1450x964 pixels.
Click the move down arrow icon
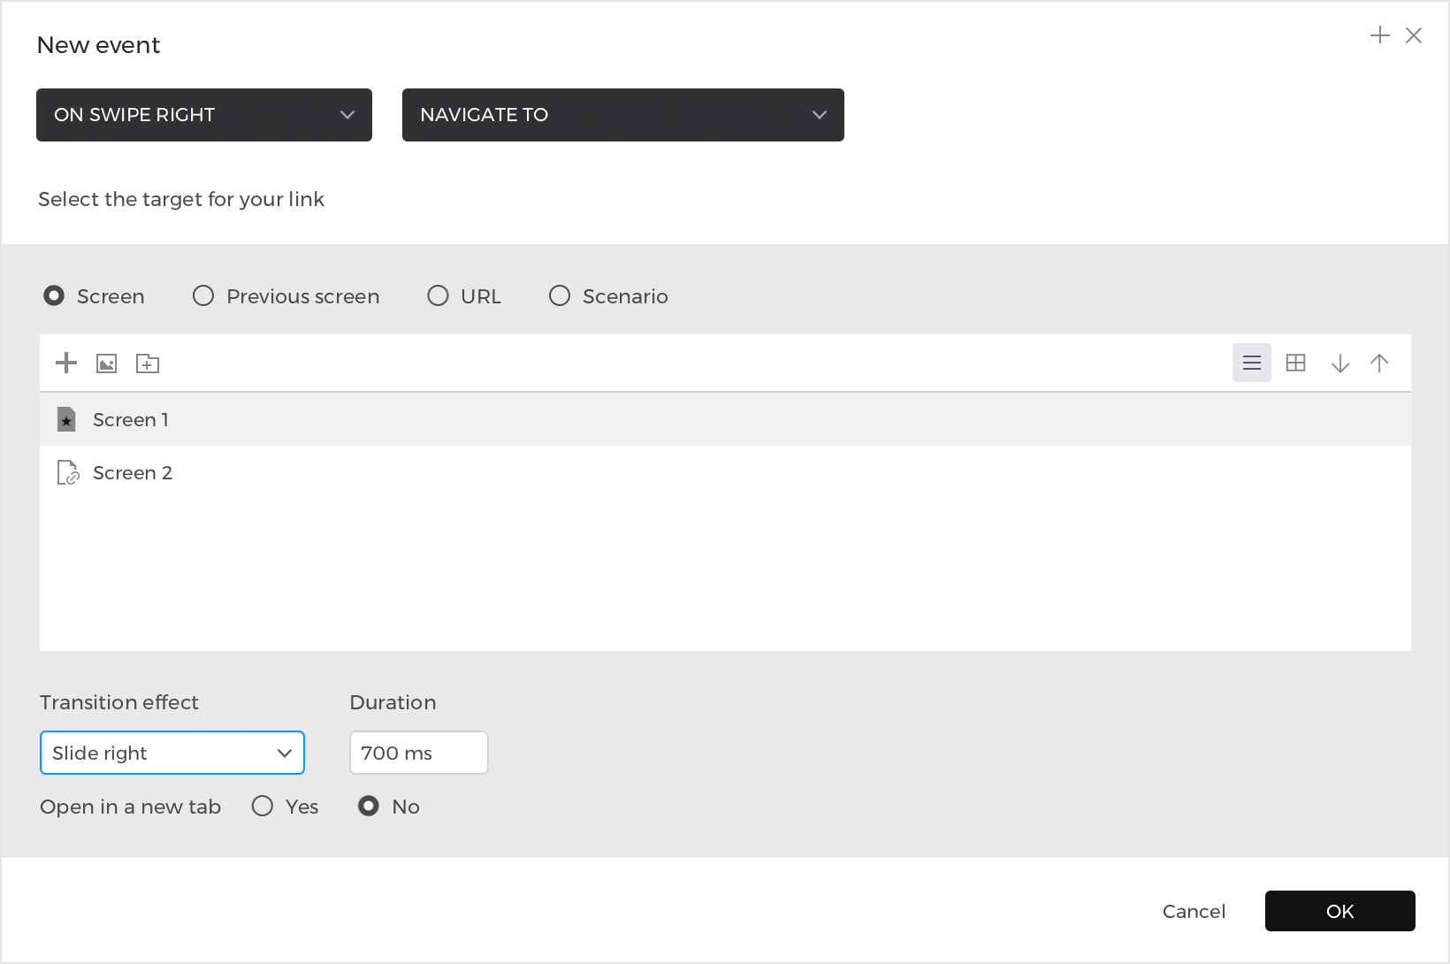pos(1339,363)
